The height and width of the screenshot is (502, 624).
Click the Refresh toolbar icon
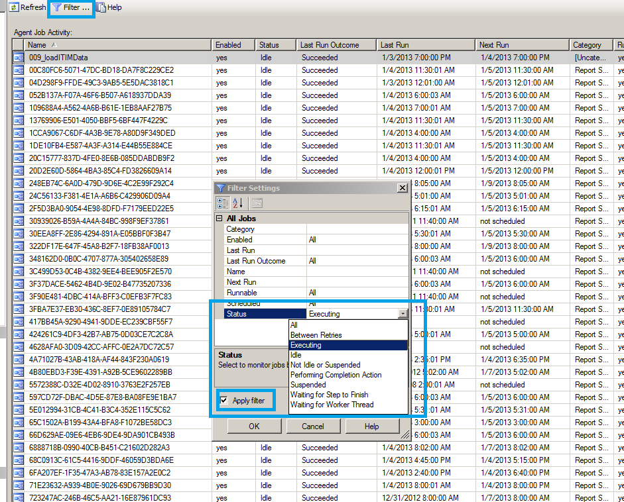(13, 7)
